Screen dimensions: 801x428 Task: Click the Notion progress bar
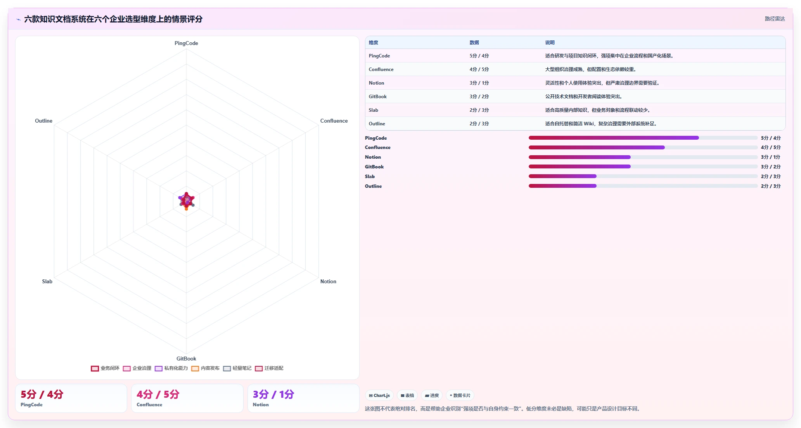[643, 157]
